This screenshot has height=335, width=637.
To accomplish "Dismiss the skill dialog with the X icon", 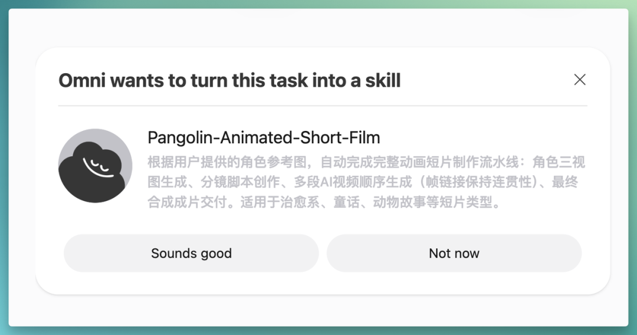I will [x=580, y=80].
